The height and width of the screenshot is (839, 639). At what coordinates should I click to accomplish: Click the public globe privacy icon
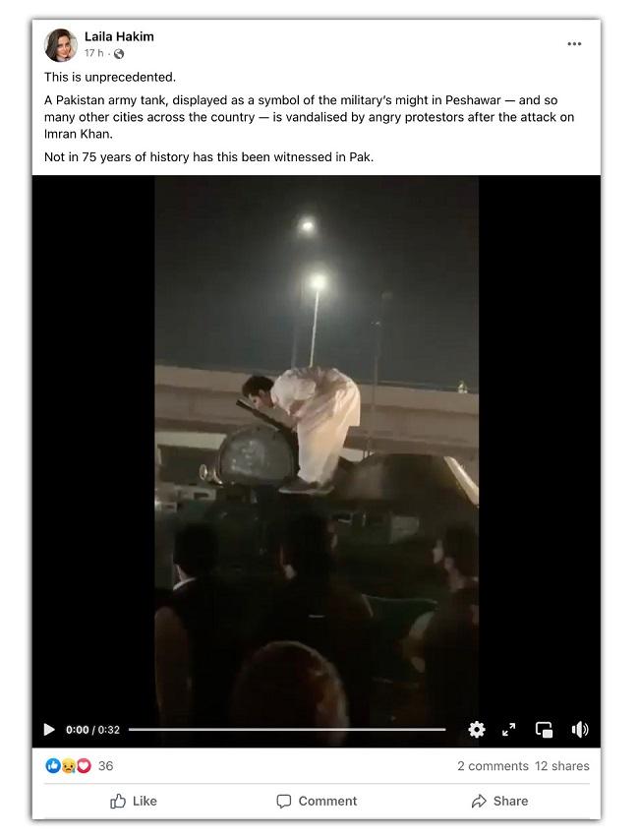point(119,53)
